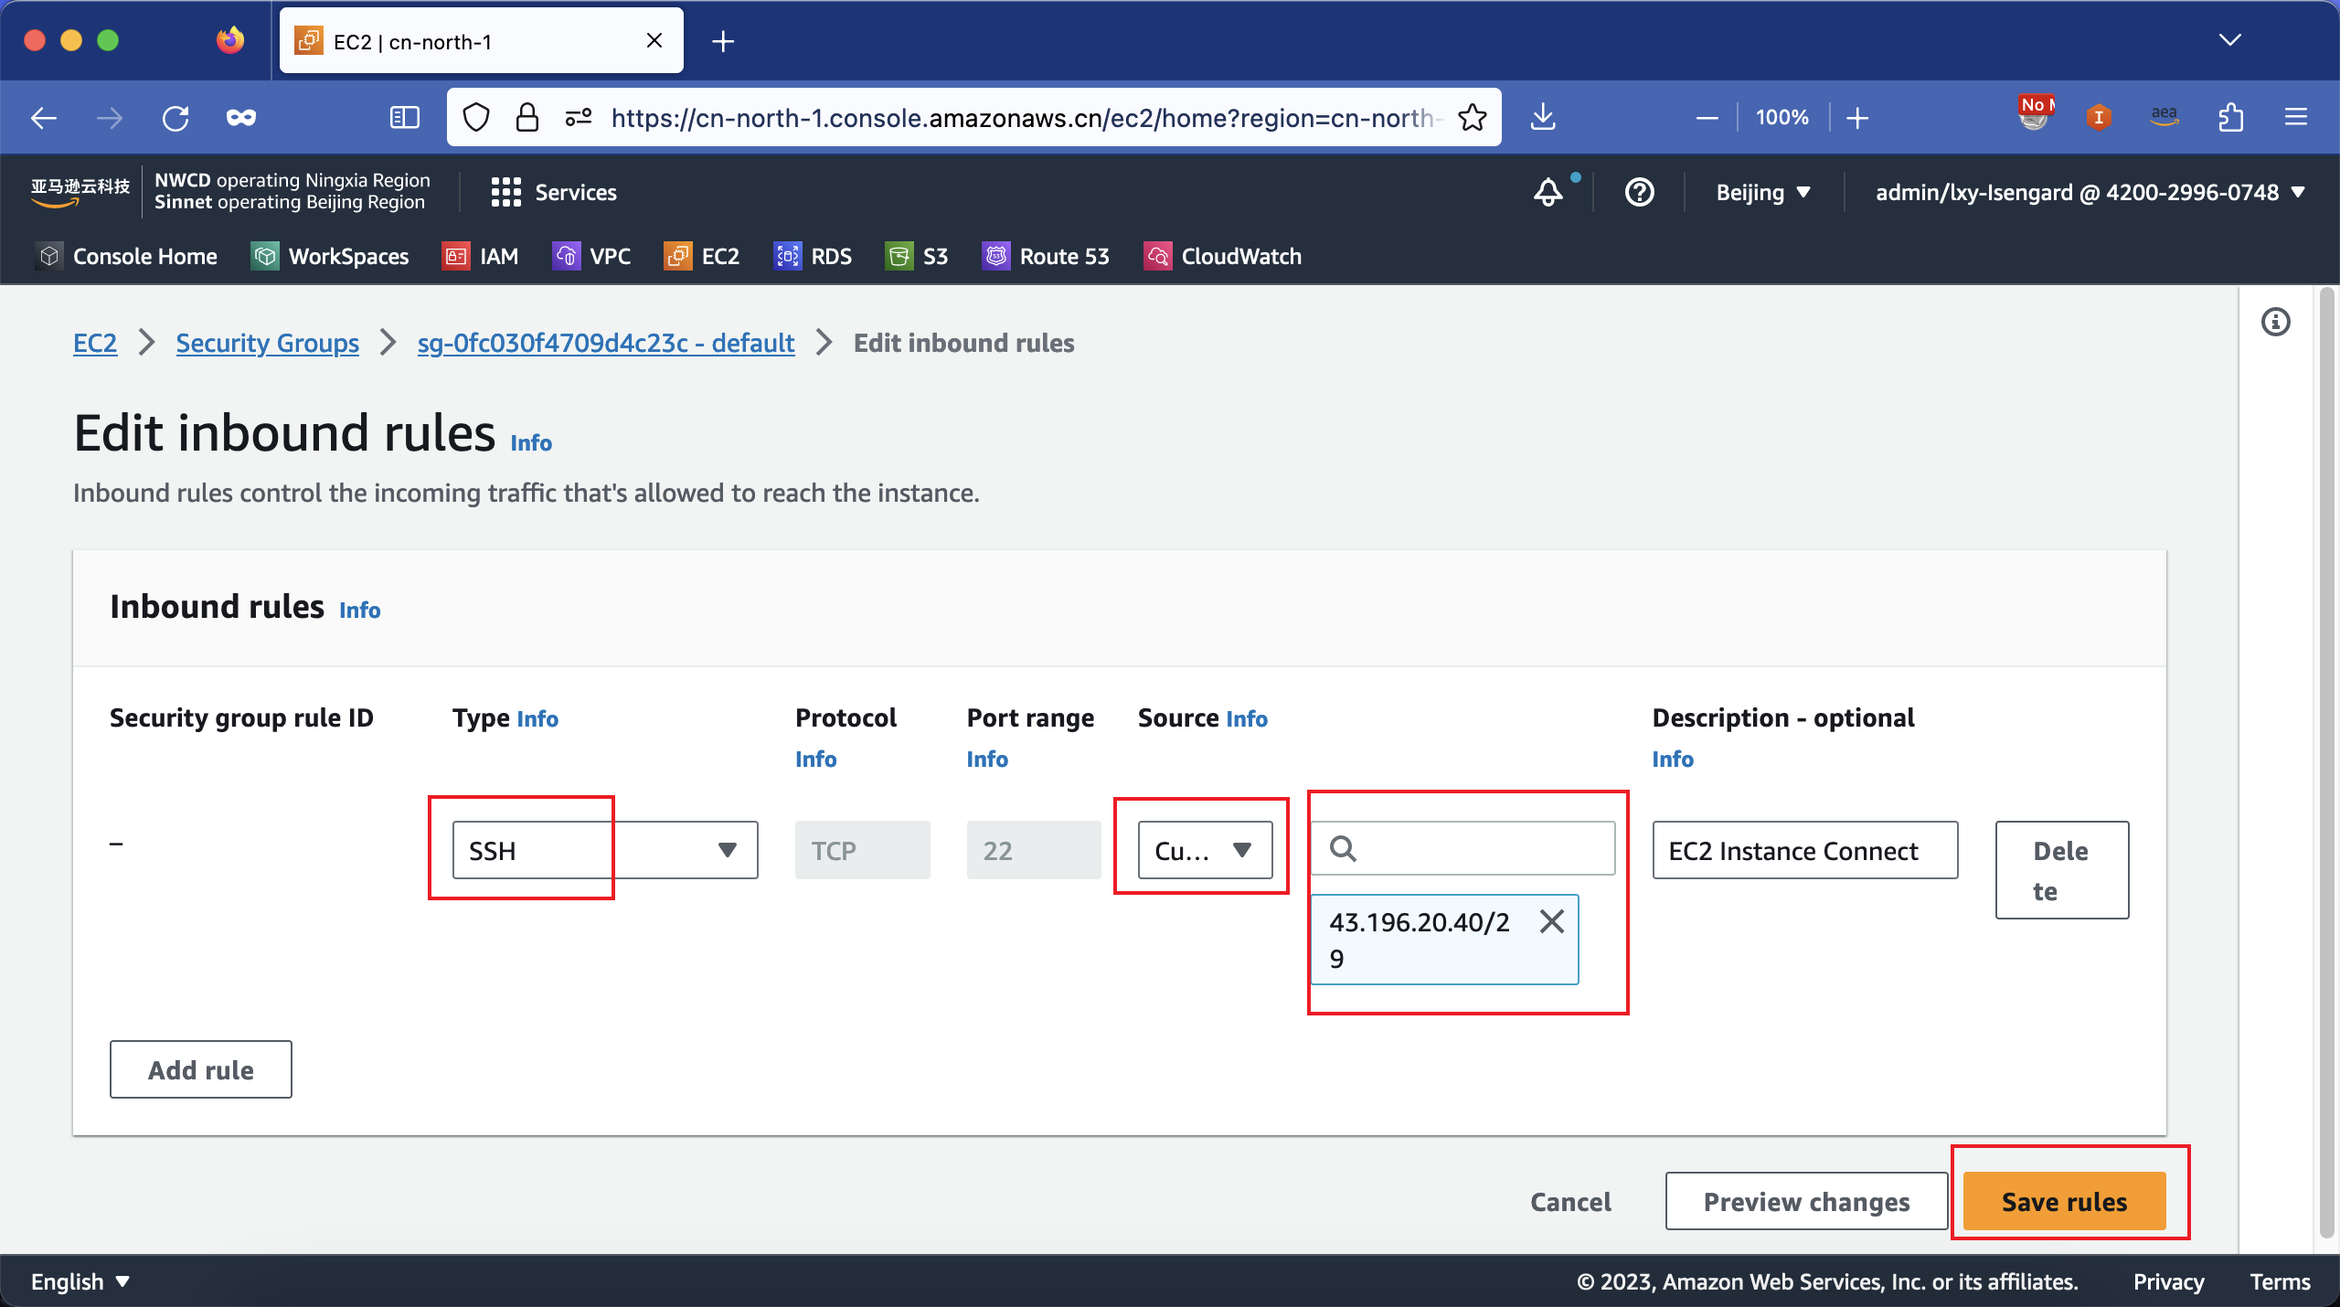Image resolution: width=2340 pixels, height=1307 pixels.
Task: Click the Preview changes button
Action: [1806, 1201]
